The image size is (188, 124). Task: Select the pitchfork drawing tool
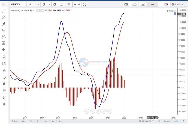click(4, 17)
